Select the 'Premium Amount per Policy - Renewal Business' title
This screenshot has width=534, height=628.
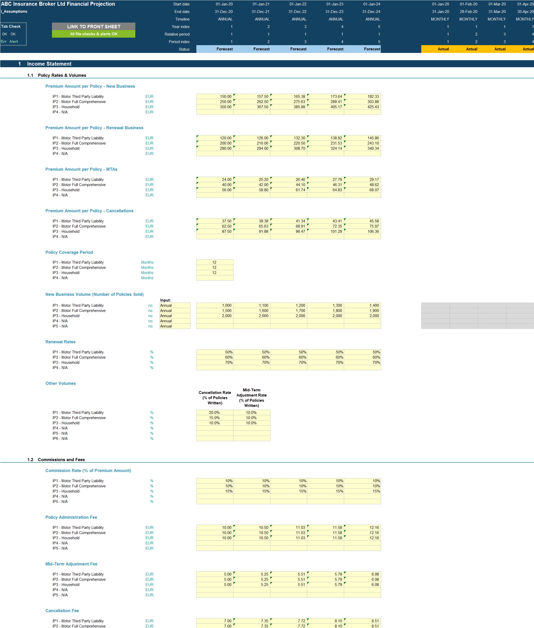pyautogui.click(x=94, y=128)
